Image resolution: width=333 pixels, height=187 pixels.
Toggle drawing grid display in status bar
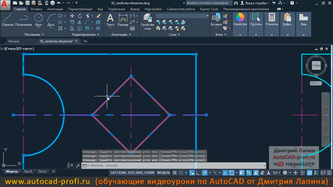point(174,173)
